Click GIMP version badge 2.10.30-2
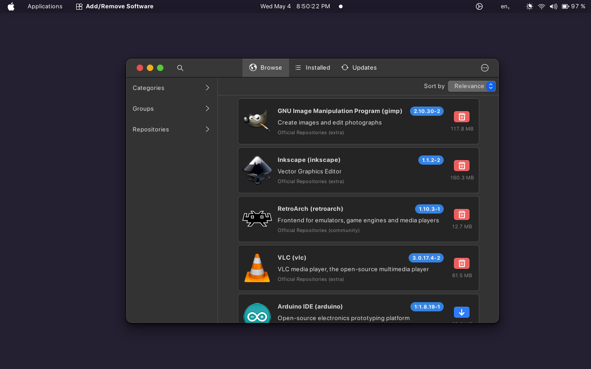 427,111
